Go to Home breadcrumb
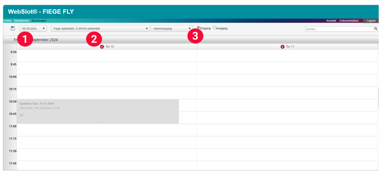The height and width of the screenshot is (173, 380). (x=7, y=20)
